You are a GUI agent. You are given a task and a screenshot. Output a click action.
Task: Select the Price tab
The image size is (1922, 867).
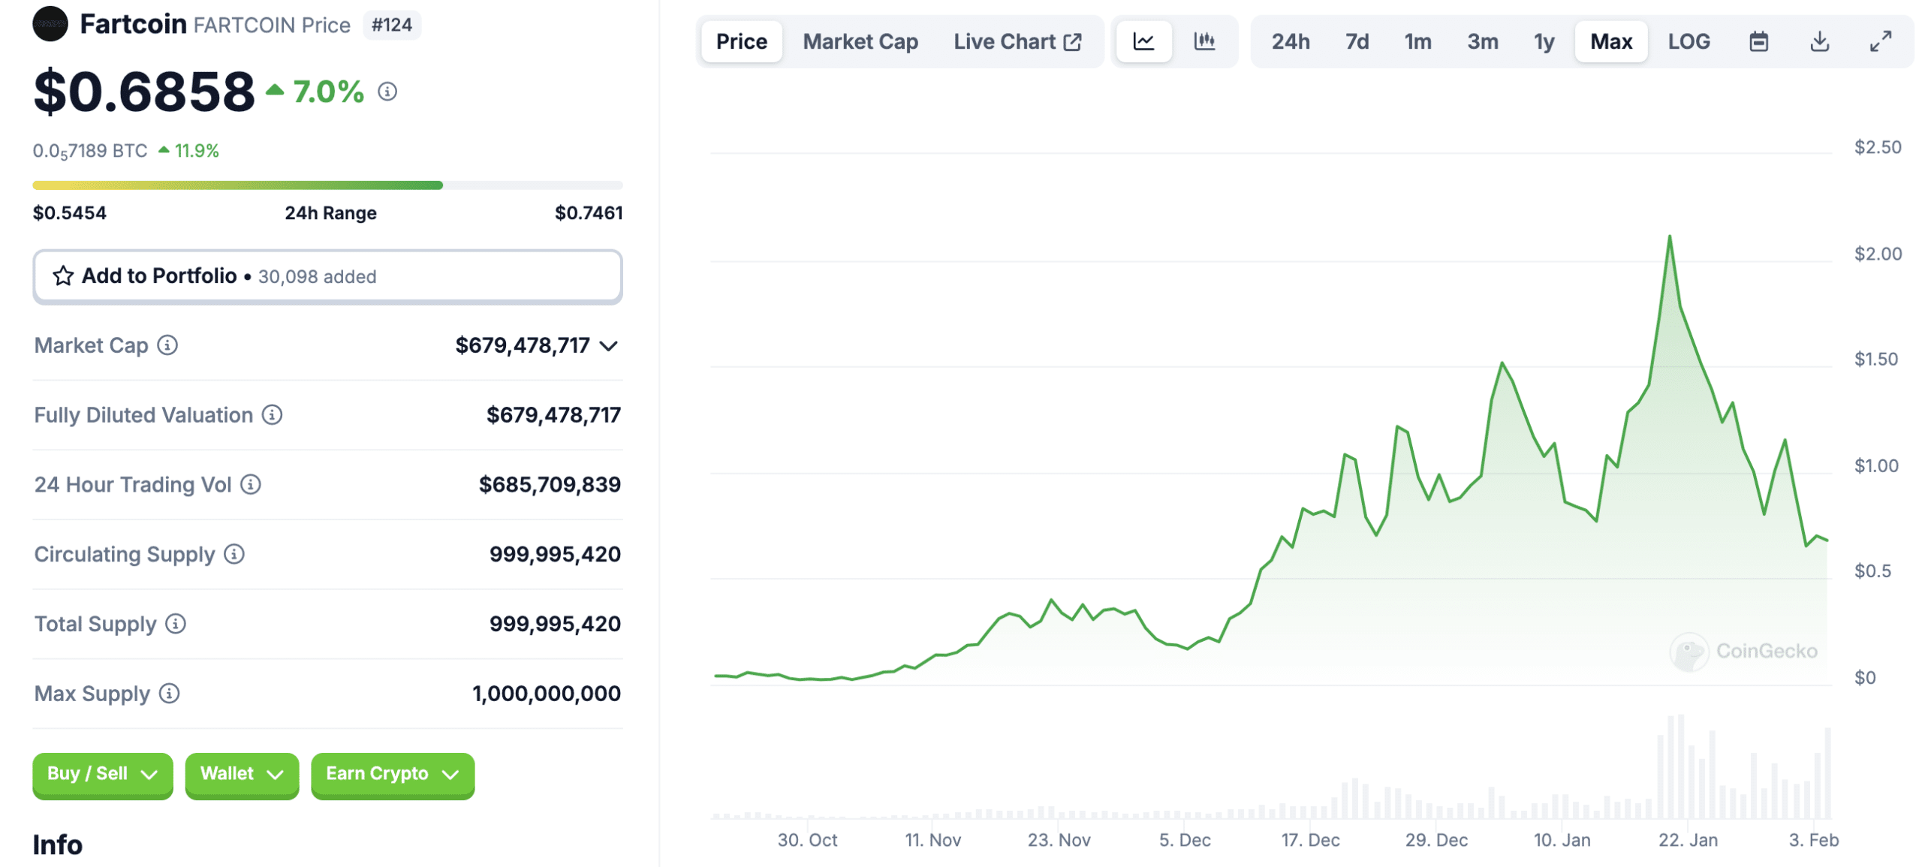742,41
